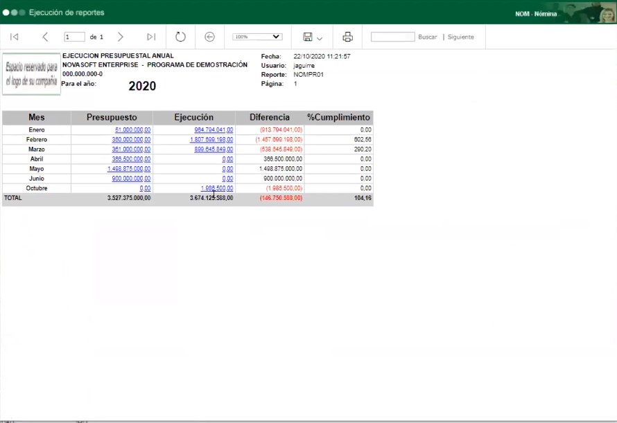Click total difference (146.750.588,00)
617x423 pixels.
click(x=281, y=198)
